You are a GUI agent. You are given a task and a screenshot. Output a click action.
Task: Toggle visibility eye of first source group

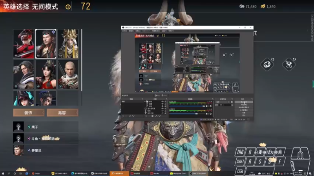[x=162, y=102]
